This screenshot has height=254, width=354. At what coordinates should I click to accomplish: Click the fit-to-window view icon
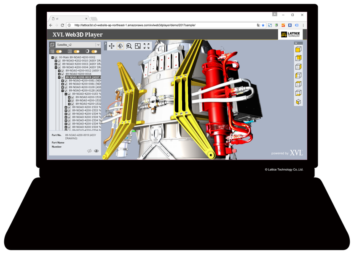pos(137,46)
